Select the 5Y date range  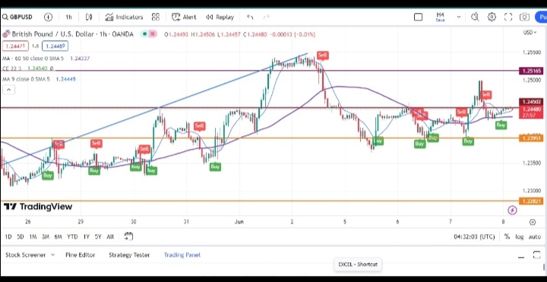(x=98, y=236)
